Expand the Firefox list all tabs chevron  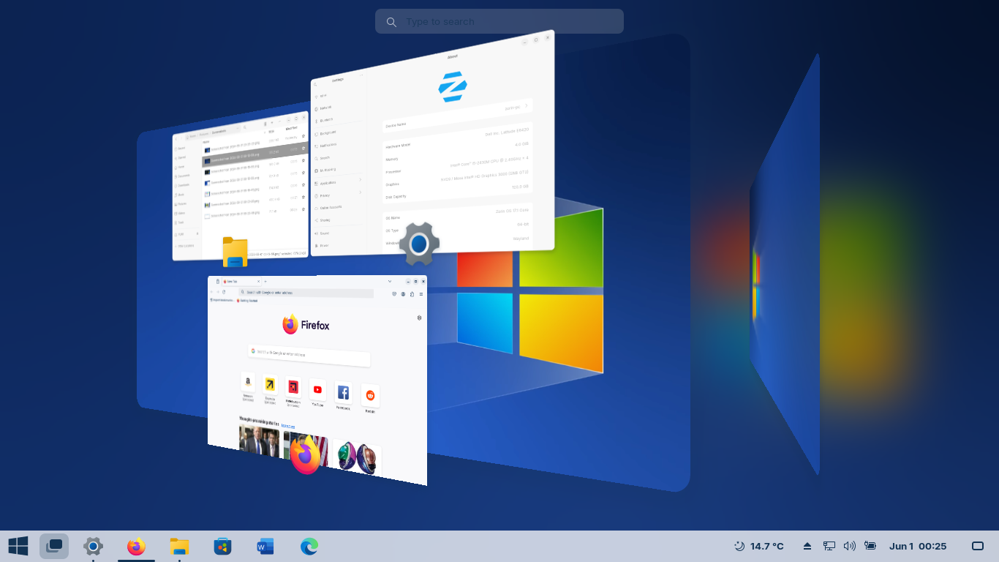point(390,281)
